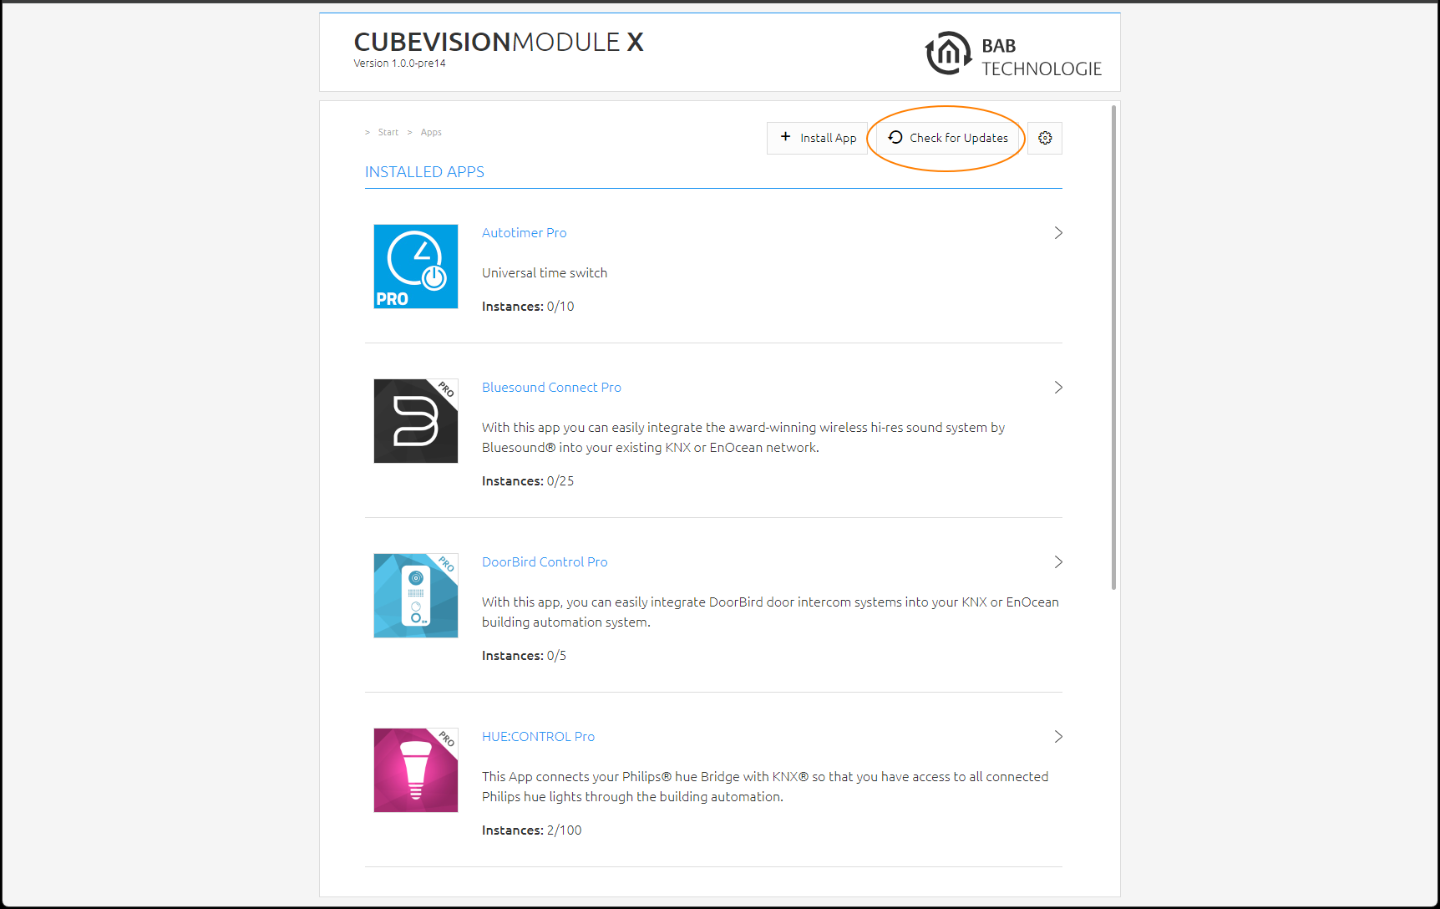Click Bluesound 'Instances: 0/25' text
The width and height of the screenshot is (1440, 909).
(x=528, y=481)
